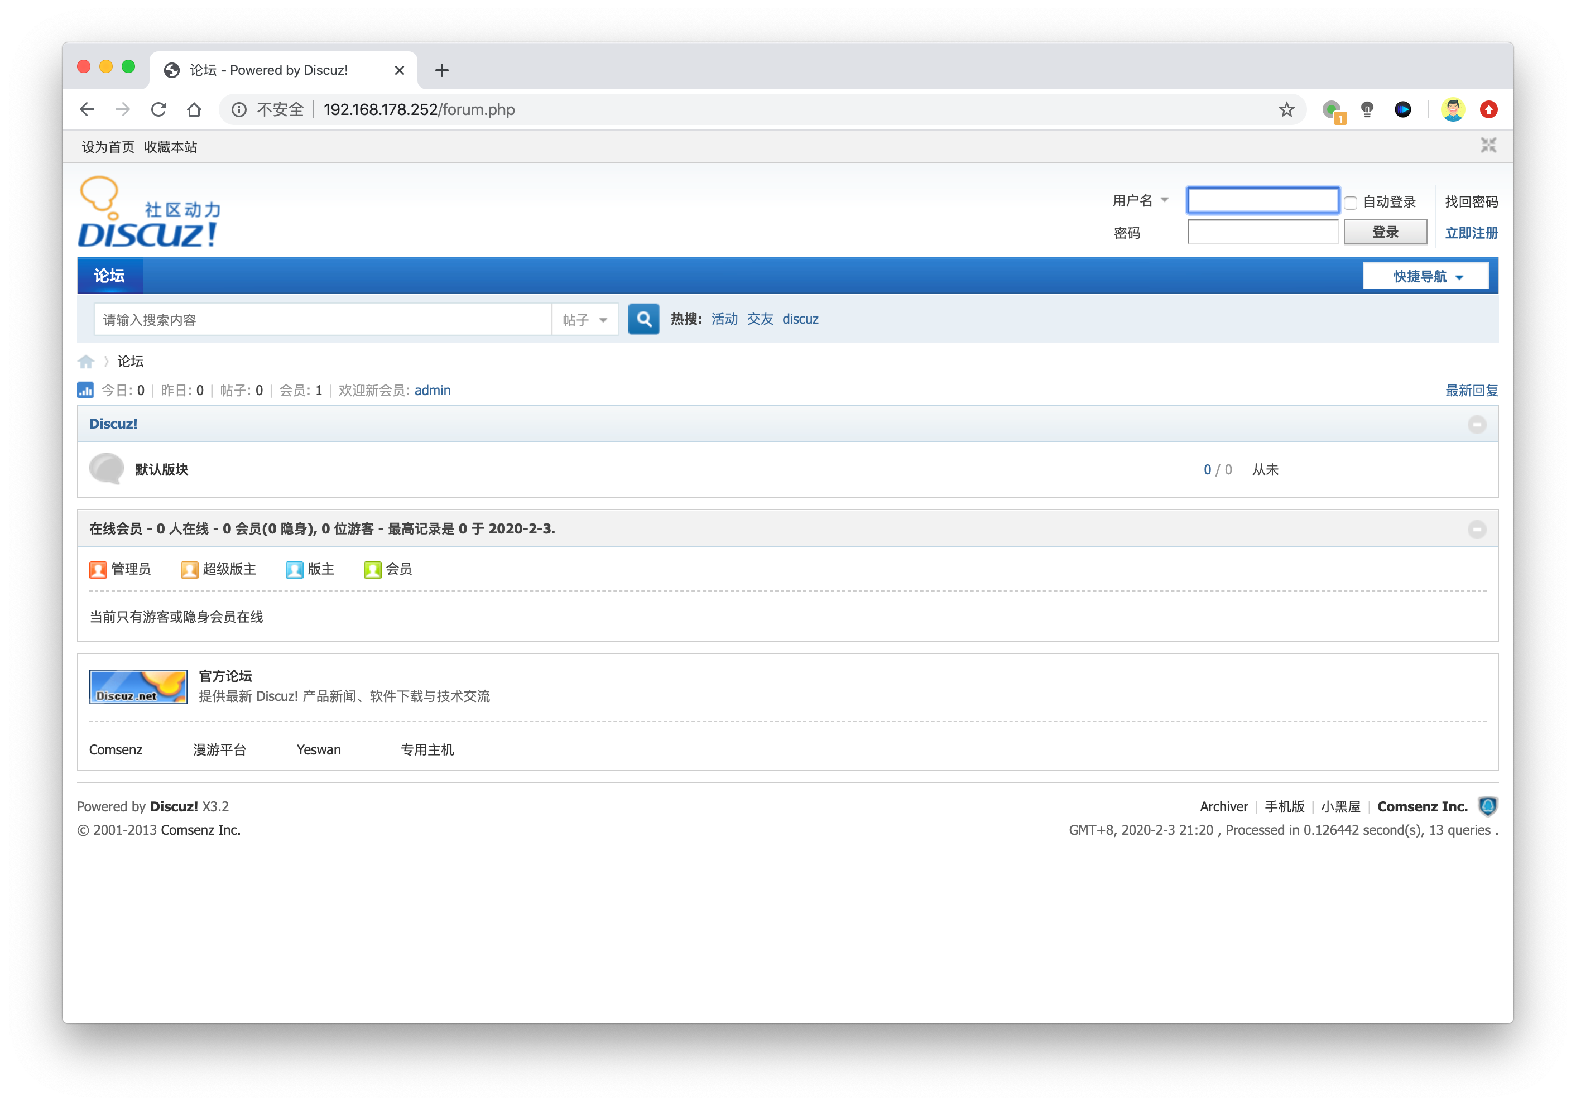1576x1106 pixels.
Task: Click the 默认版块 speech bubble icon
Action: pos(107,469)
